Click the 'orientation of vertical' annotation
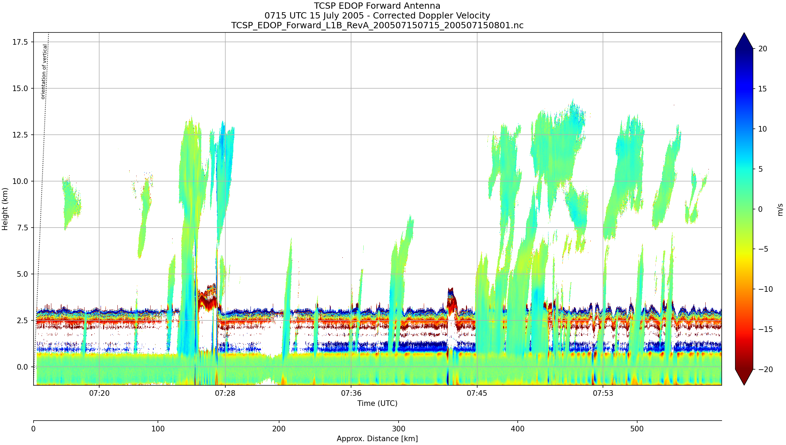Viewport: 786px width, 445px height. [x=44, y=72]
